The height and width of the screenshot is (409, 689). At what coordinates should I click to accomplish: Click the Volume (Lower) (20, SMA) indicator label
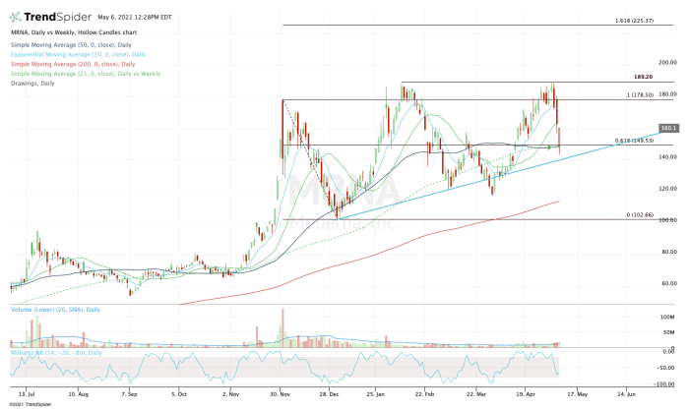coord(55,310)
